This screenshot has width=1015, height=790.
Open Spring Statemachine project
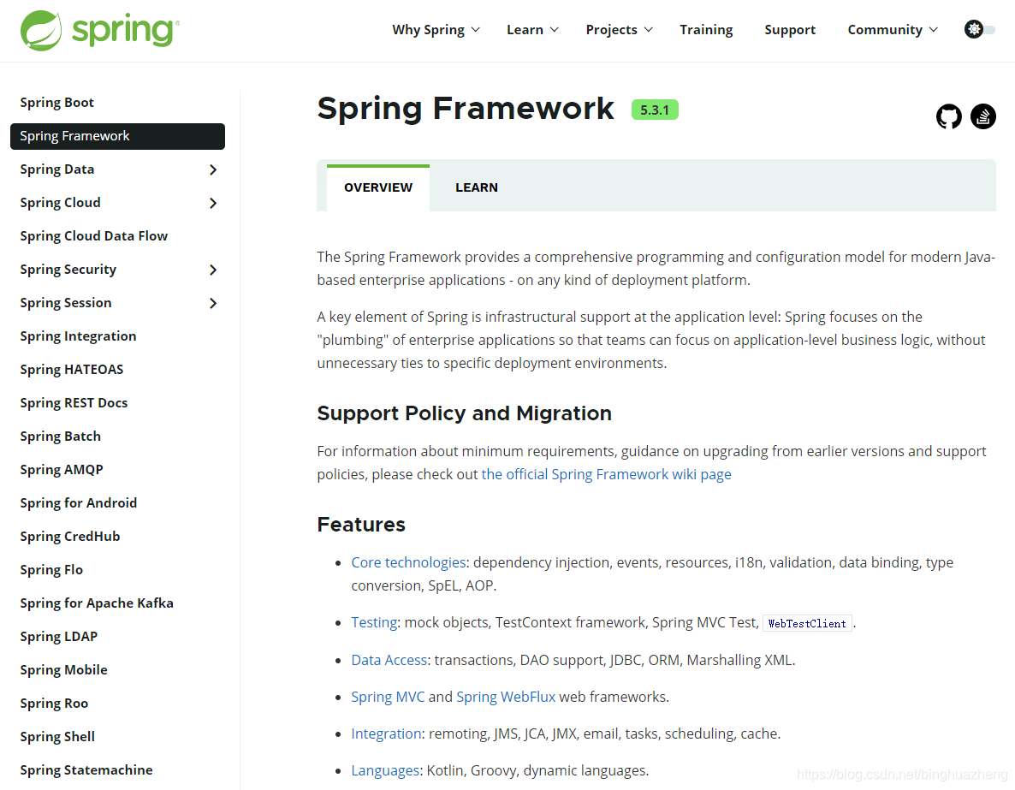pos(86,770)
